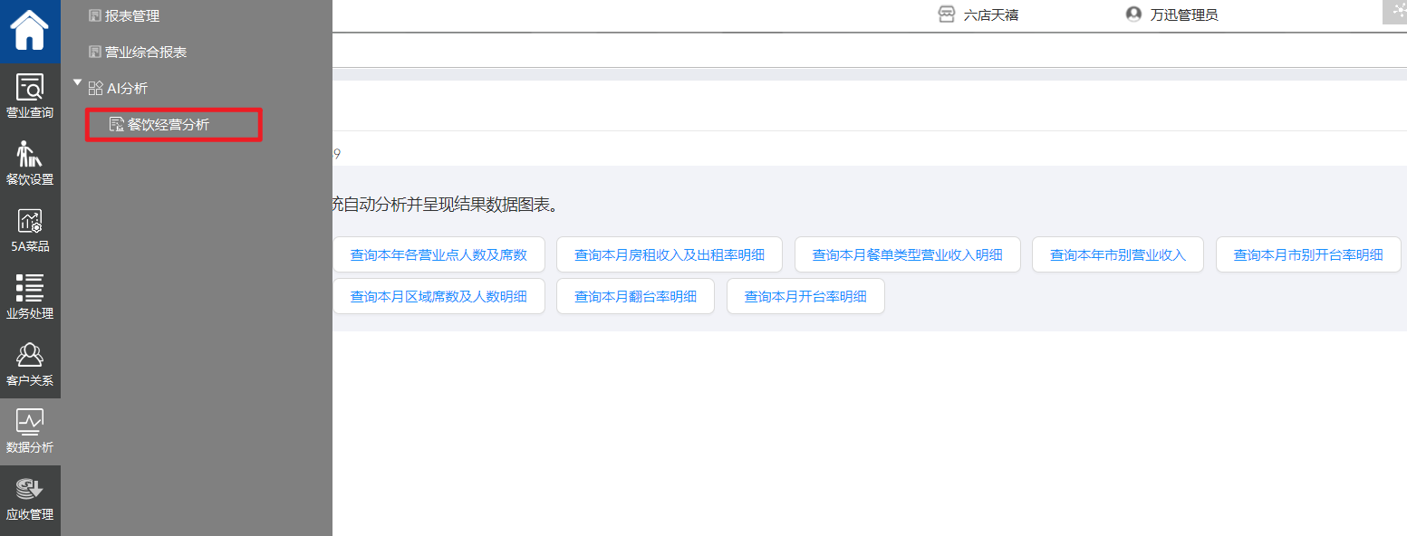Open 5A菜品 in the sidebar
This screenshot has width=1407, height=536.
point(30,231)
